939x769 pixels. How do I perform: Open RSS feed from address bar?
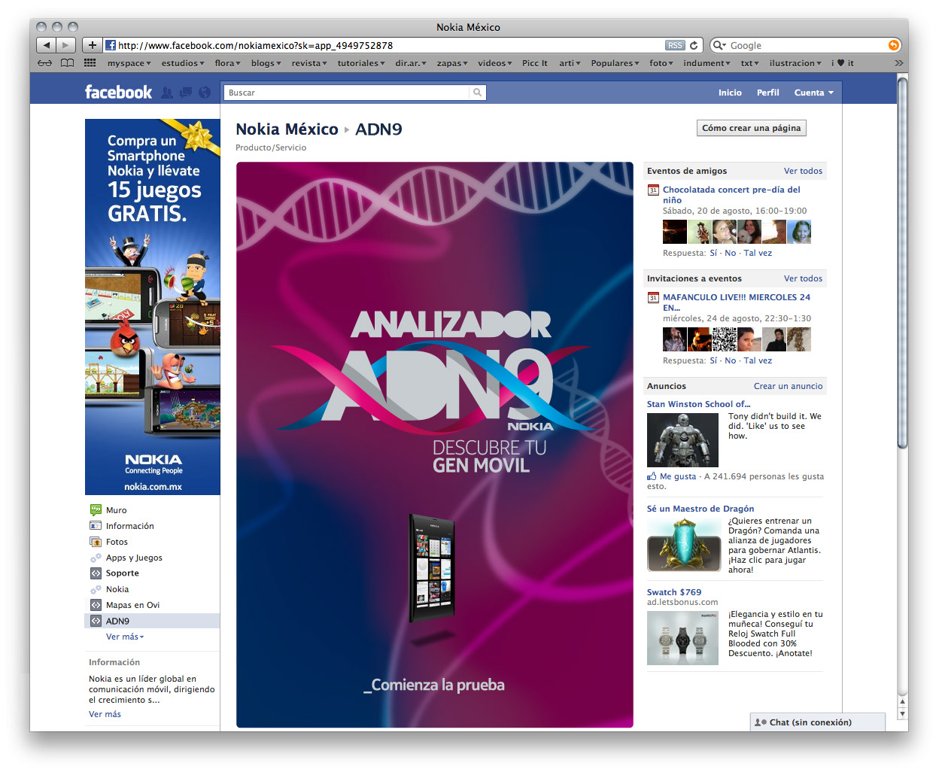point(675,45)
